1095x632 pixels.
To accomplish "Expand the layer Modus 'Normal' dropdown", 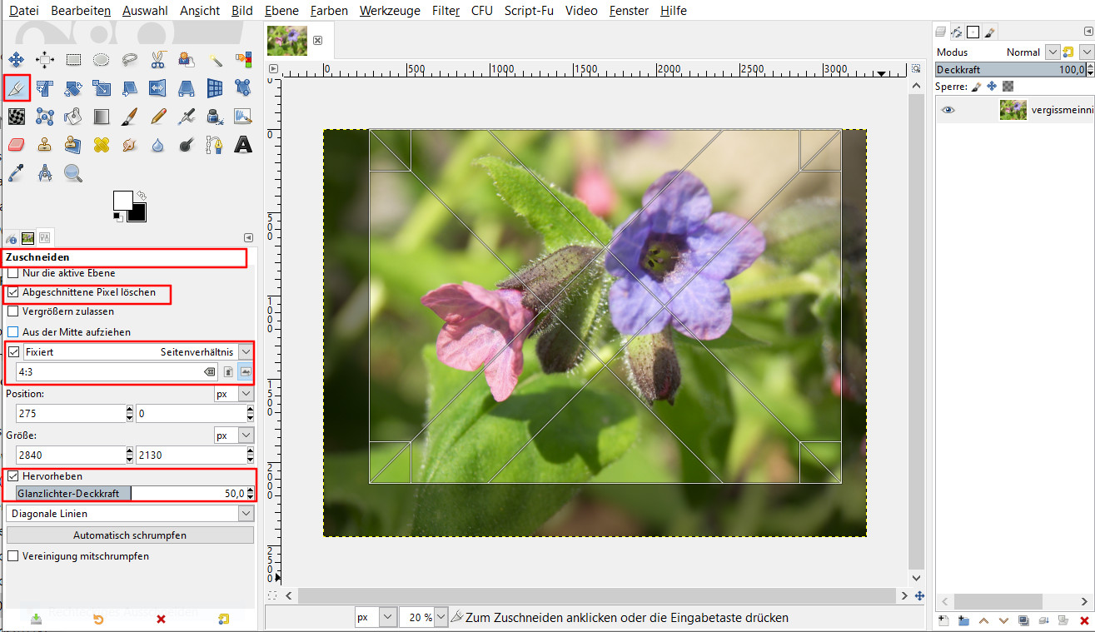I will point(1053,52).
